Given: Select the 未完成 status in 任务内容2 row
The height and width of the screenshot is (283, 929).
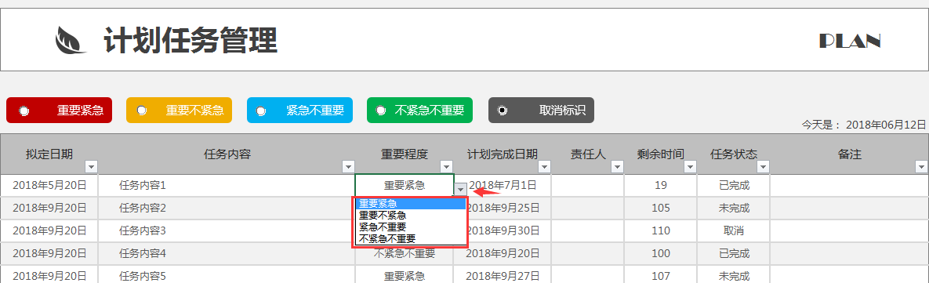Looking at the screenshot, I should point(734,208).
